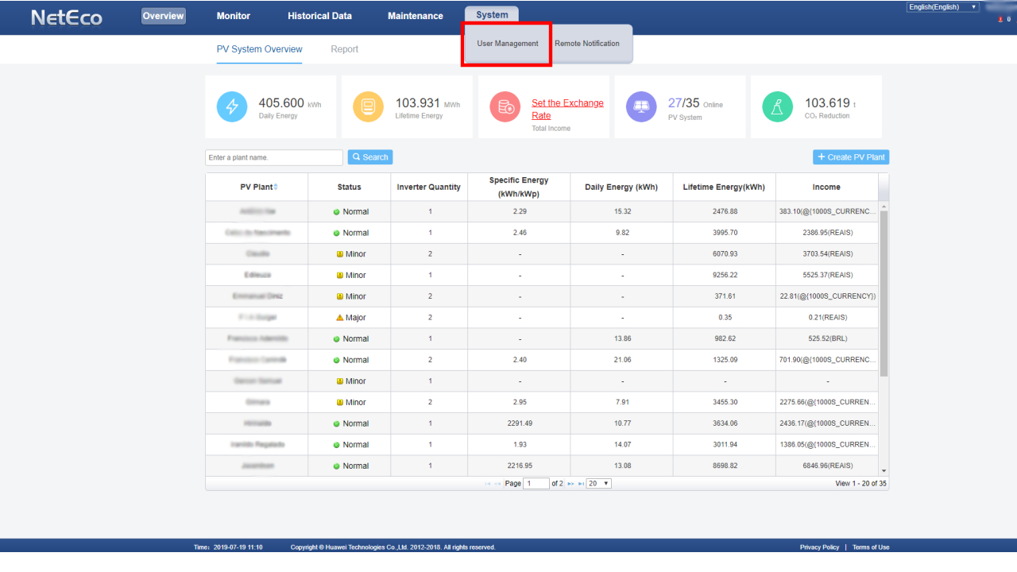Open the Historical Data menu
Screen dimensions: 1017x572
coord(319,16)
